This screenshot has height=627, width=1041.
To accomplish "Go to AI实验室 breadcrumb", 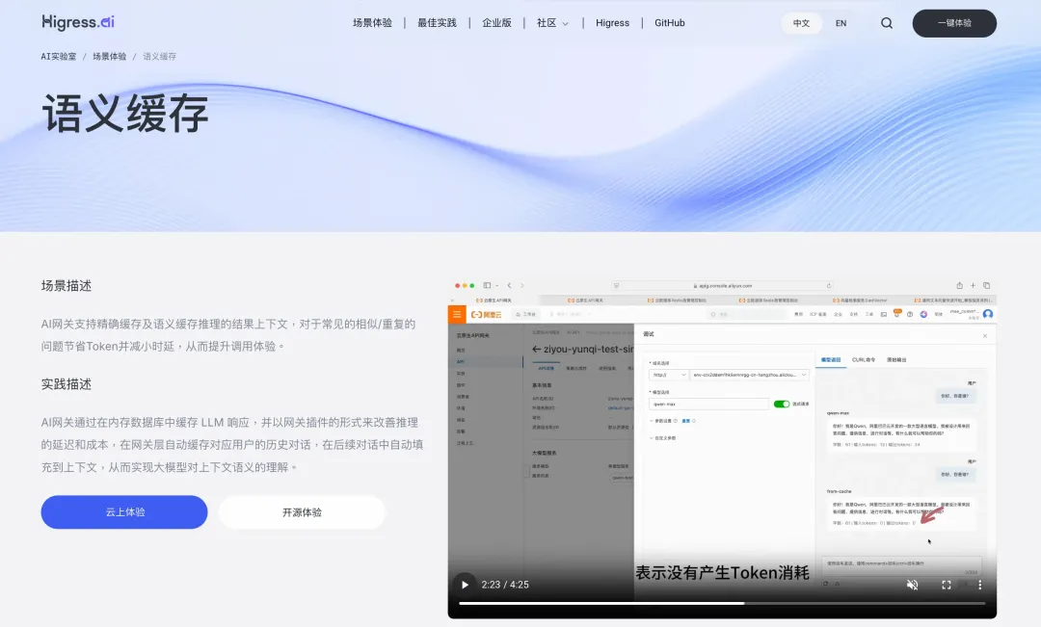I will point(59,57).
